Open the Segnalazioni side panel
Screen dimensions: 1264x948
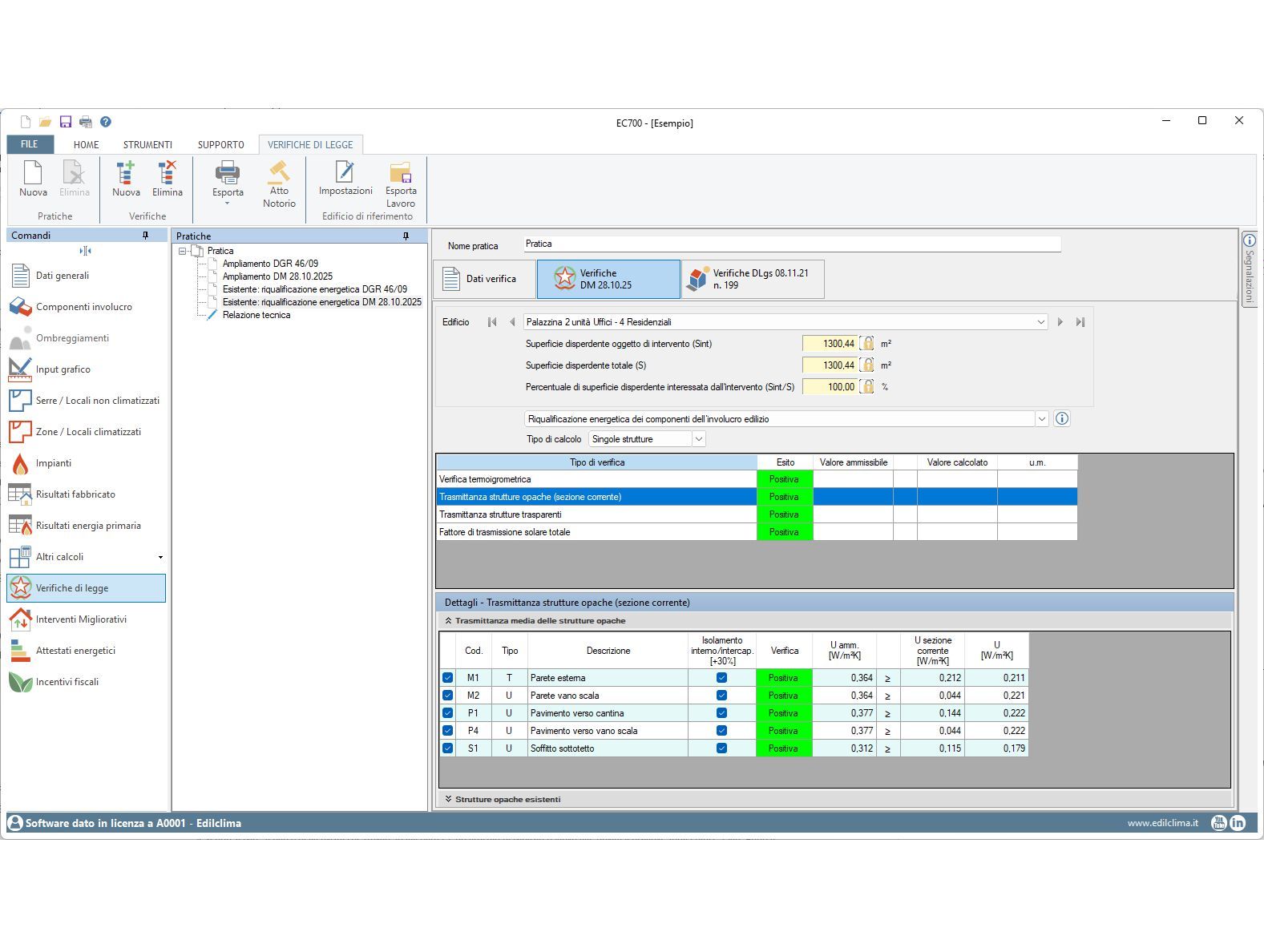1249,268
